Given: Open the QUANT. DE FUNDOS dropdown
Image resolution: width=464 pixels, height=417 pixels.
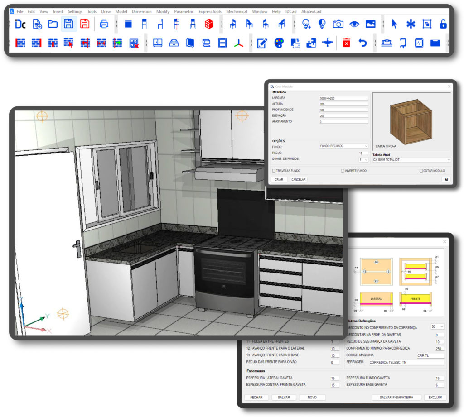Looking at the screenshot, I should [363, 160].
